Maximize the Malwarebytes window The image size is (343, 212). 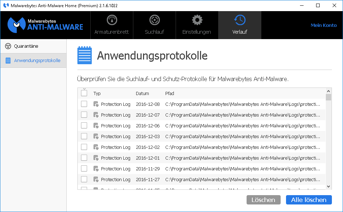click(318, 5)
